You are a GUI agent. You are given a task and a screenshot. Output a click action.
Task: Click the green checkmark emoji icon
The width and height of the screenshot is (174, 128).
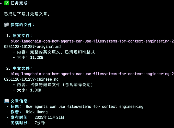point(7,3)
